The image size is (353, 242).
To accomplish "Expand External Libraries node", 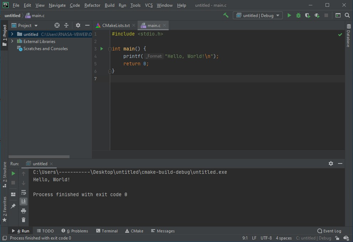I will [x=12, y=42].
